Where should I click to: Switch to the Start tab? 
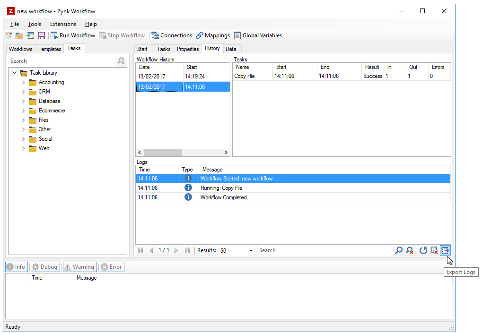(142, 49)
